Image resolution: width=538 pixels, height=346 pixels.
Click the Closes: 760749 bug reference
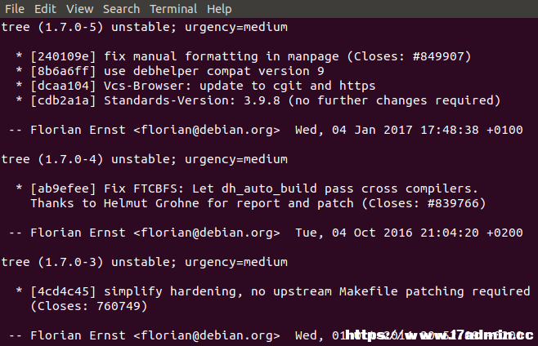pos(89,306)
